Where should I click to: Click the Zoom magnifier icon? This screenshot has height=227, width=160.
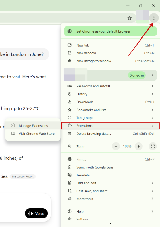[70, 146]
